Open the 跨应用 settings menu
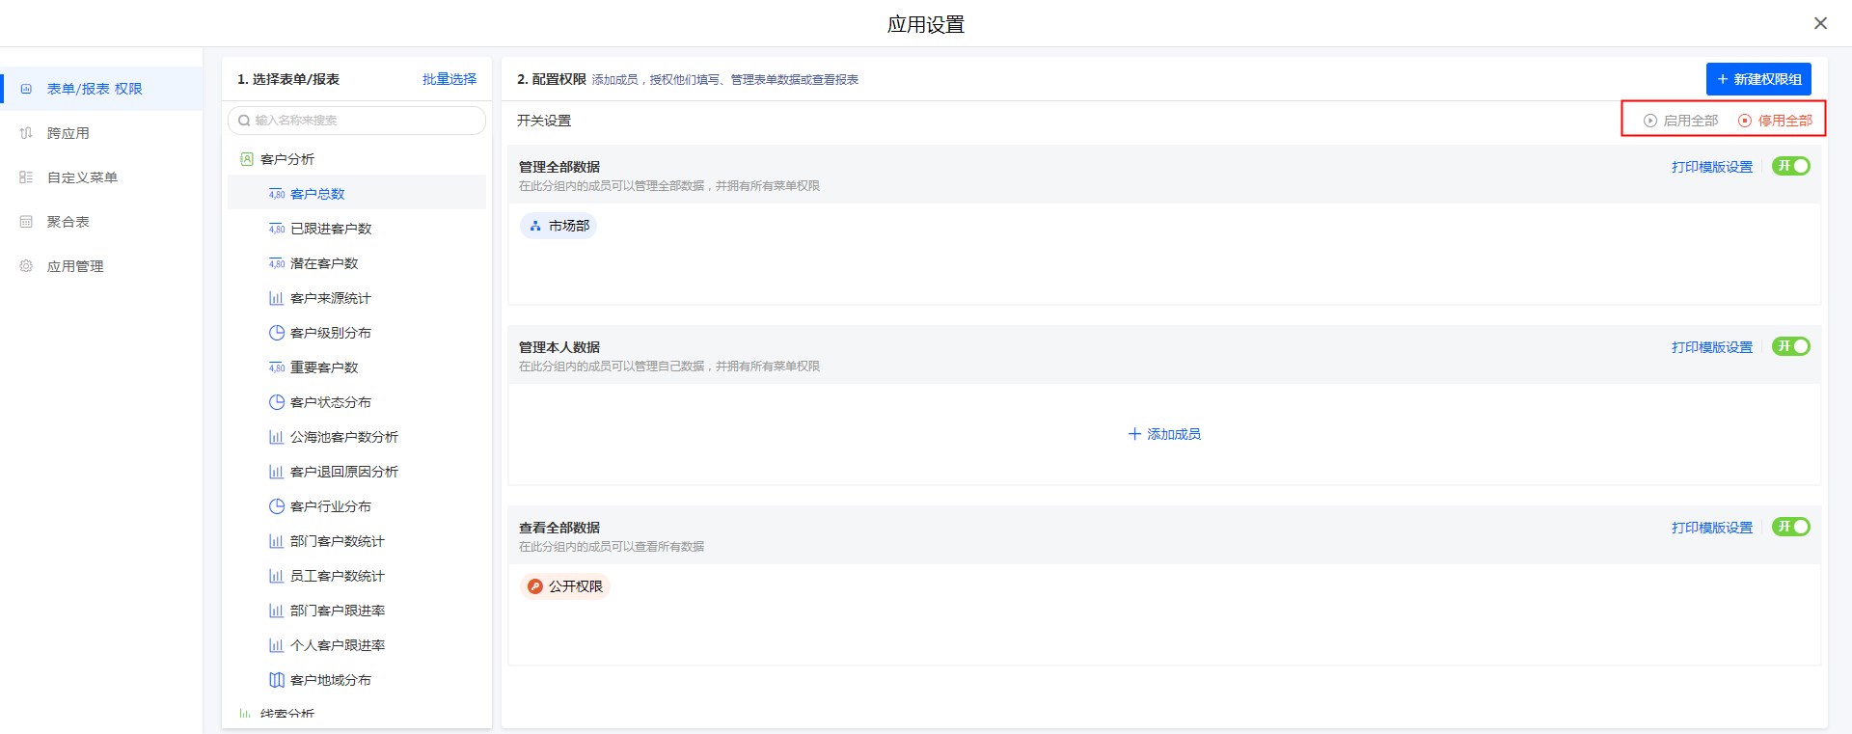This screenshot has height=734, width=1852. pos(68,133)
